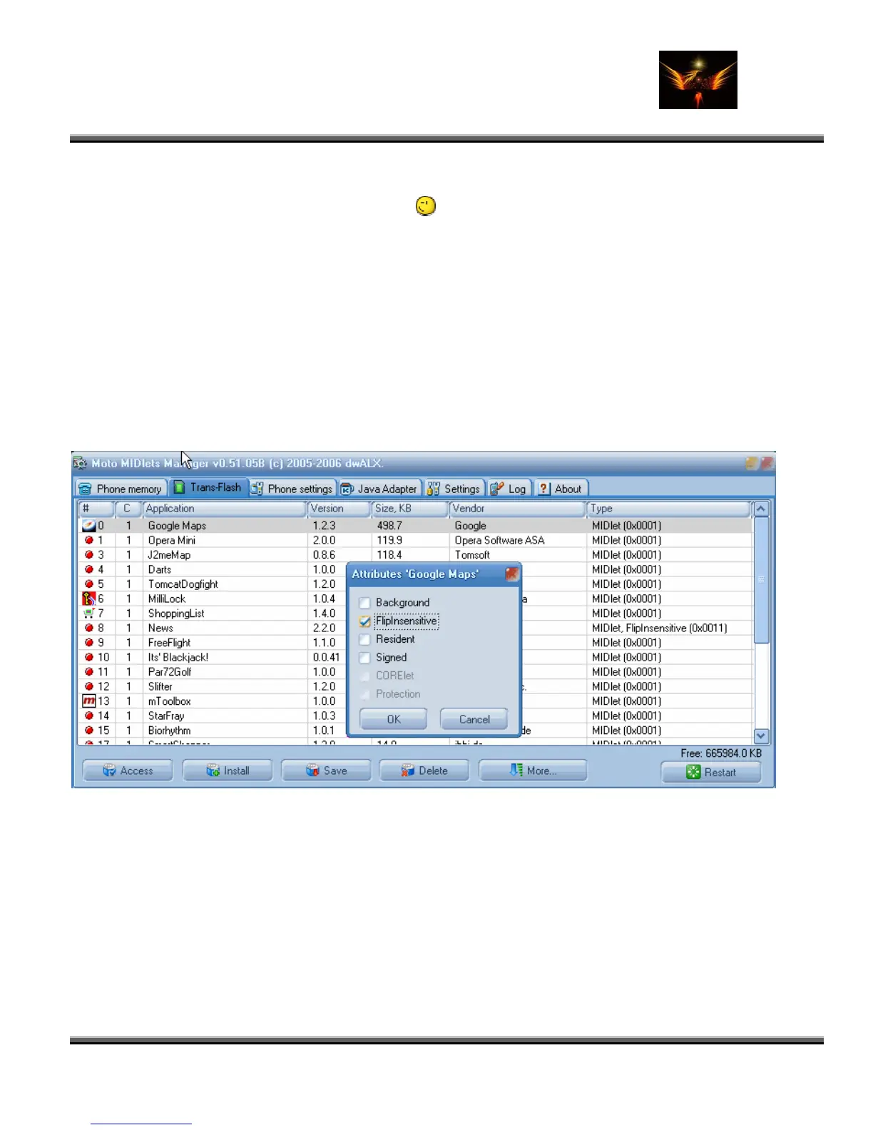The height and width of the screenshot is (1130, 873).
Task: Click the greyed-out COREIet checkbox
Action: pyautogui.click(x=365, y=676)
